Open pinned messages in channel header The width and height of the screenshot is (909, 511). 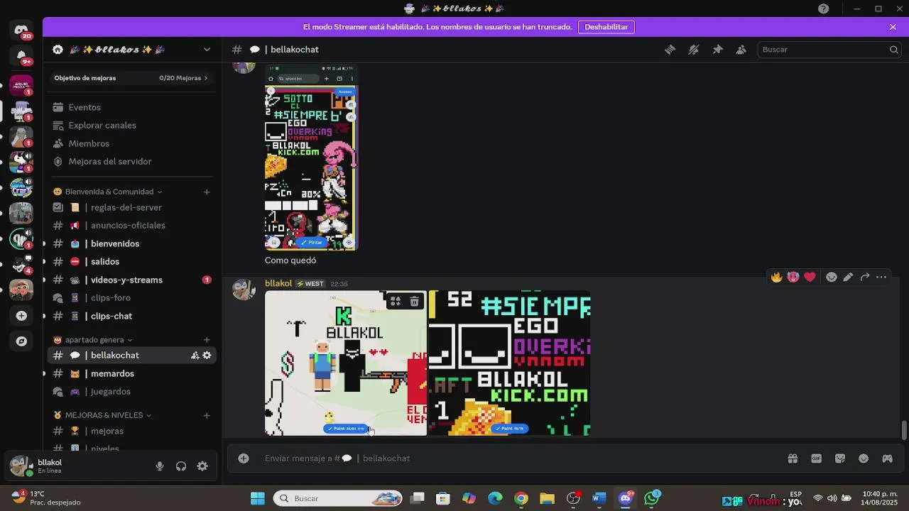[x=717, y=50]
